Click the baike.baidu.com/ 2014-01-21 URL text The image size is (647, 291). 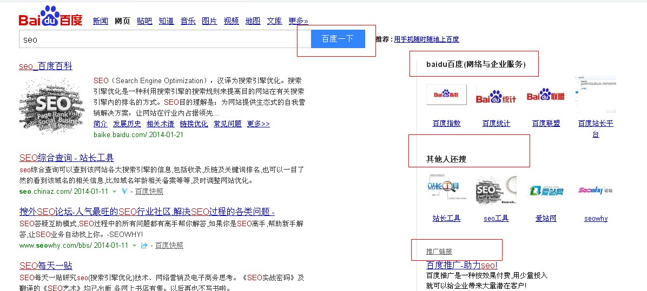(138, 134)
